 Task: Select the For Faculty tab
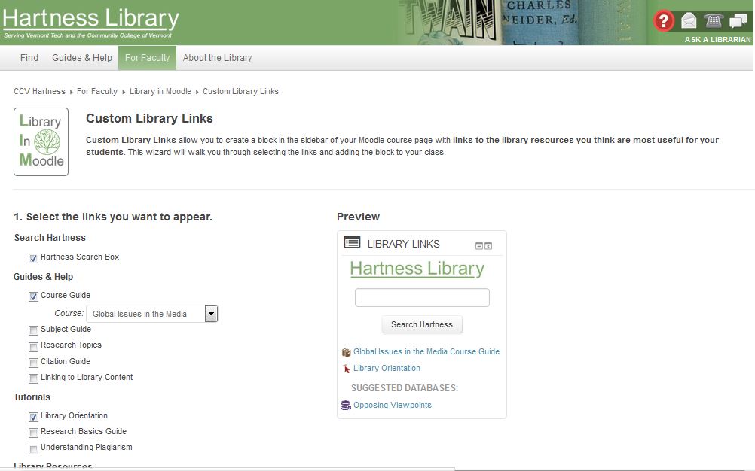coord(148,58)
